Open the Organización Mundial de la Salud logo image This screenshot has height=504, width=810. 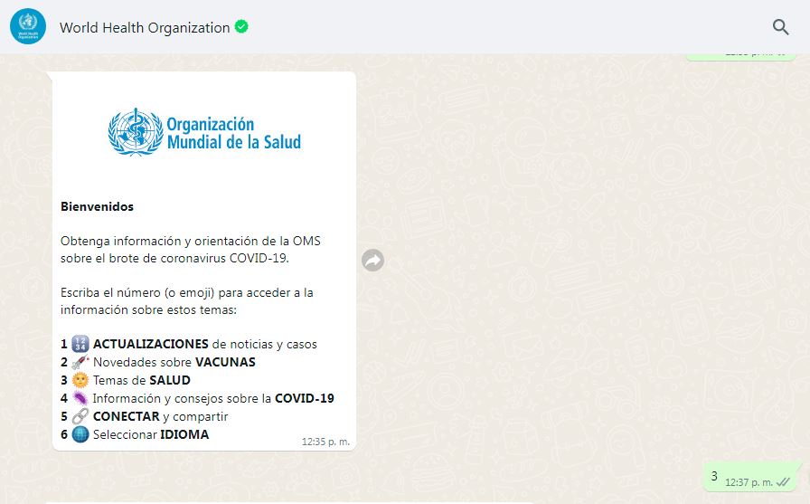[x=204, y=132]
